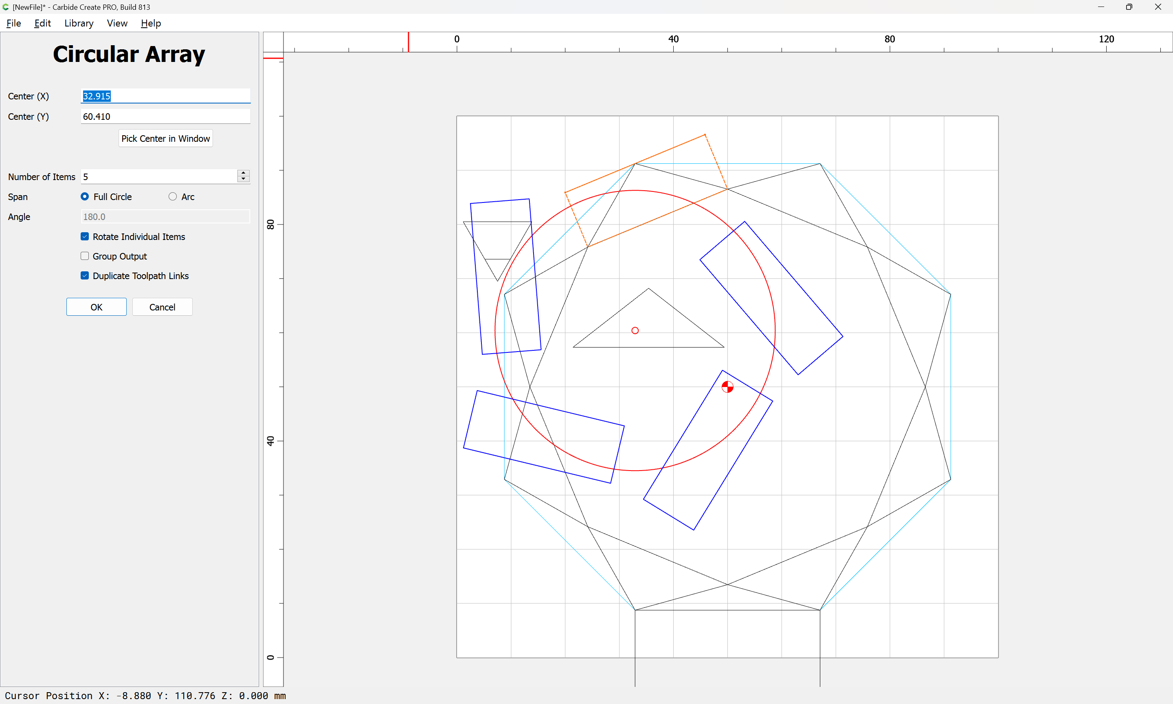Open the Library menu

79,23
